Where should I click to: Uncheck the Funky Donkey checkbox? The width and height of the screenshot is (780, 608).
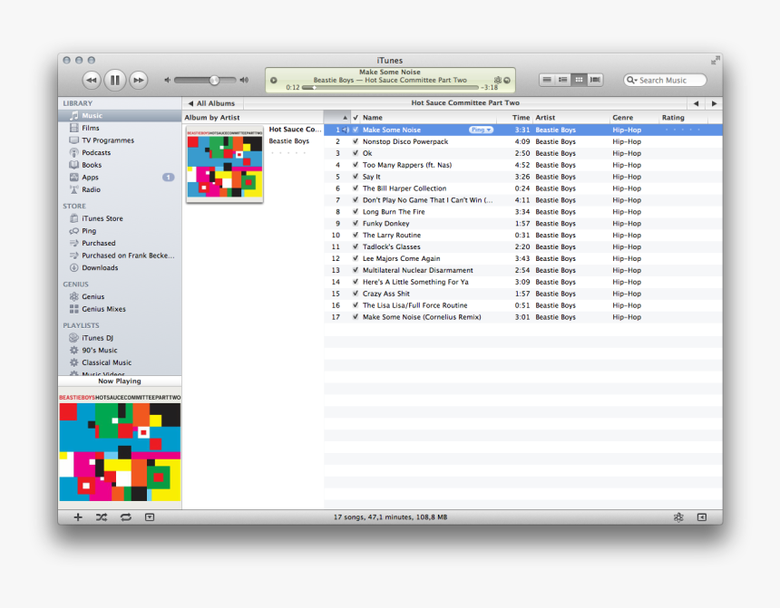[x=356, y=223]
